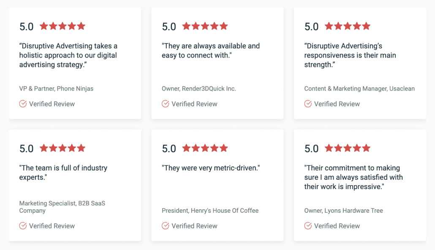Click the verified checkmark icon in Henry's House review
This screenshot has width=435, height=250.
coord(166,226)
